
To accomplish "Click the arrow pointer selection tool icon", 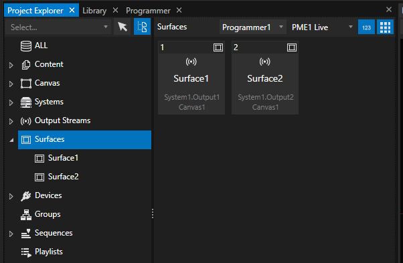I will tap(123, 27).
